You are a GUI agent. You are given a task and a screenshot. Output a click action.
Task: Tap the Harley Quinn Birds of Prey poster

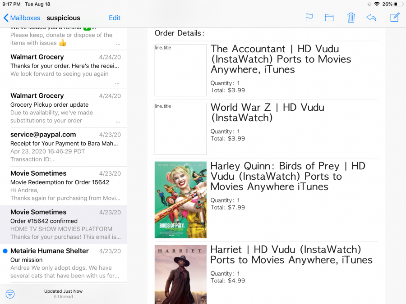tap(180, 200)
